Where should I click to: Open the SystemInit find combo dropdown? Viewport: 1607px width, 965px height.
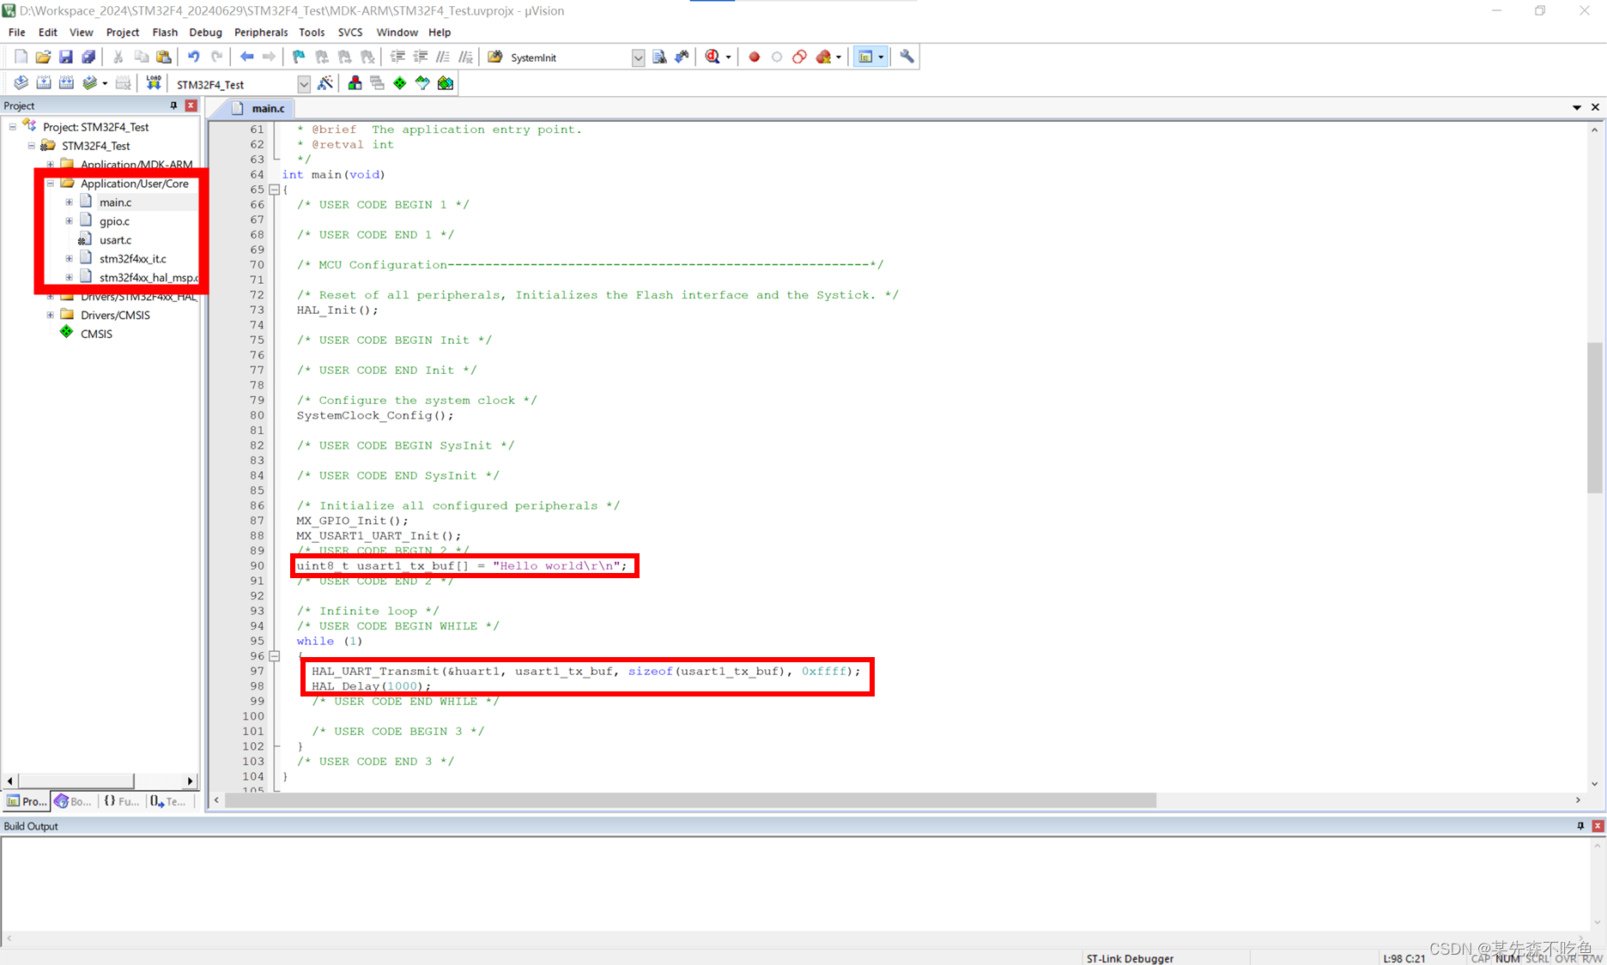pos(638,57)
